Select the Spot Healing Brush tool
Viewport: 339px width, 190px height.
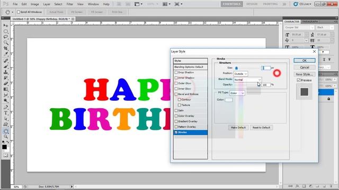[6, 61]
